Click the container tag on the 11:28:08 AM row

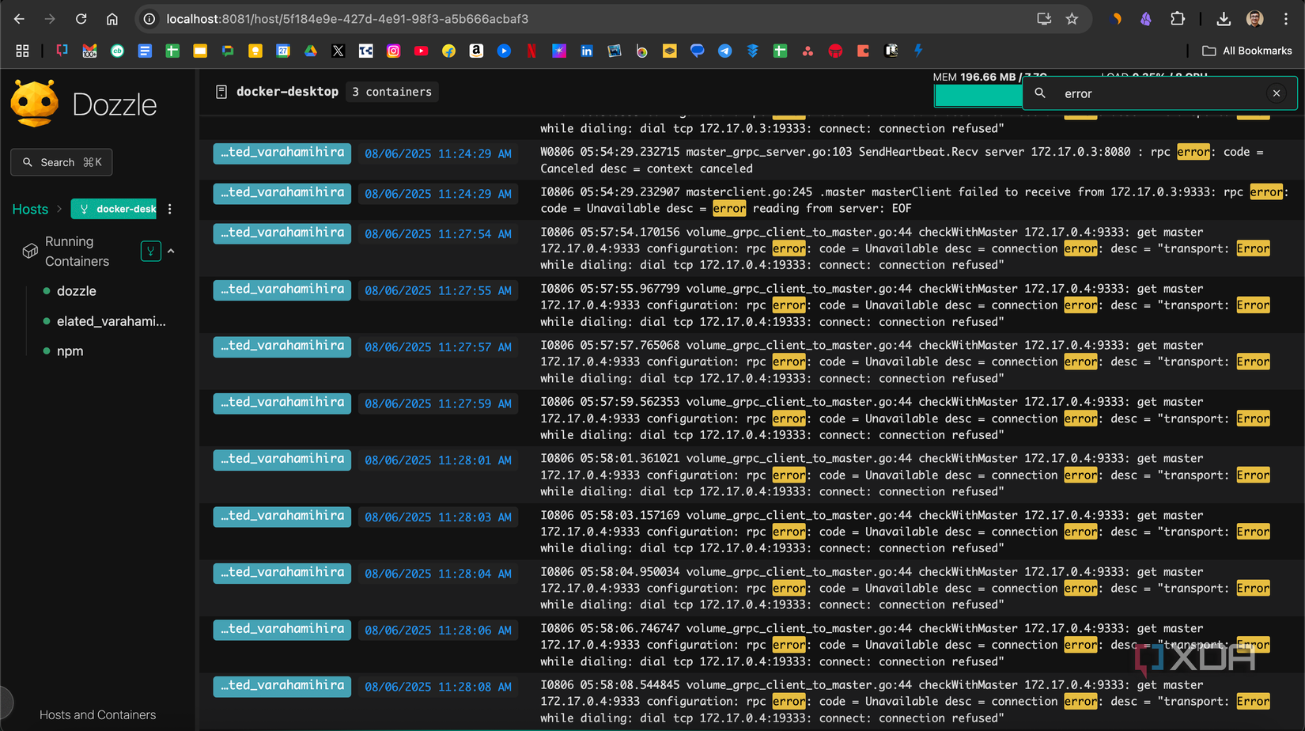pos(282,687)
